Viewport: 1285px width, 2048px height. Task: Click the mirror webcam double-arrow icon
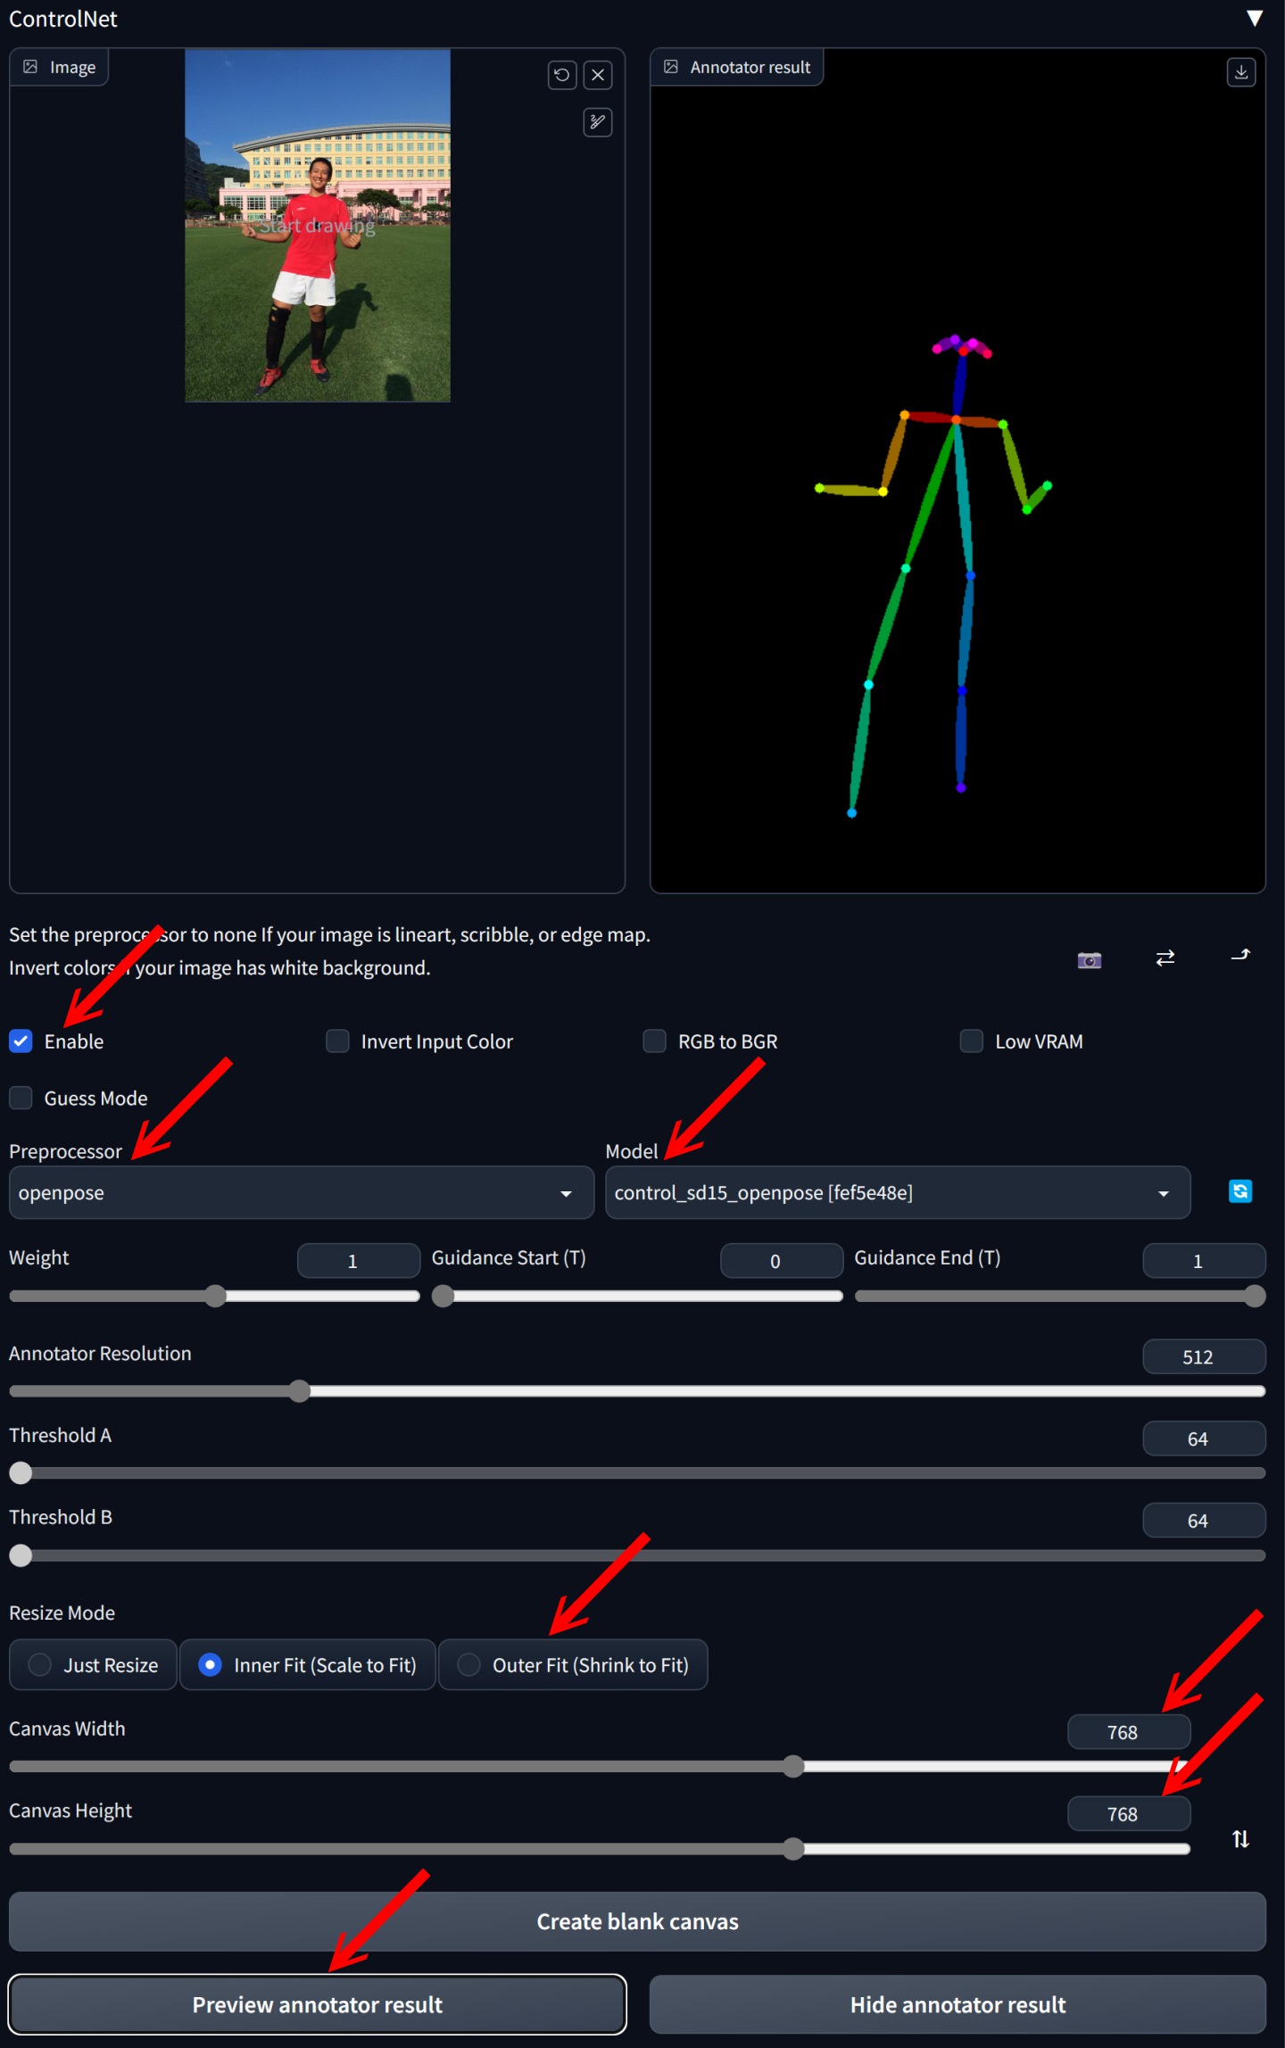point(1165,958)
